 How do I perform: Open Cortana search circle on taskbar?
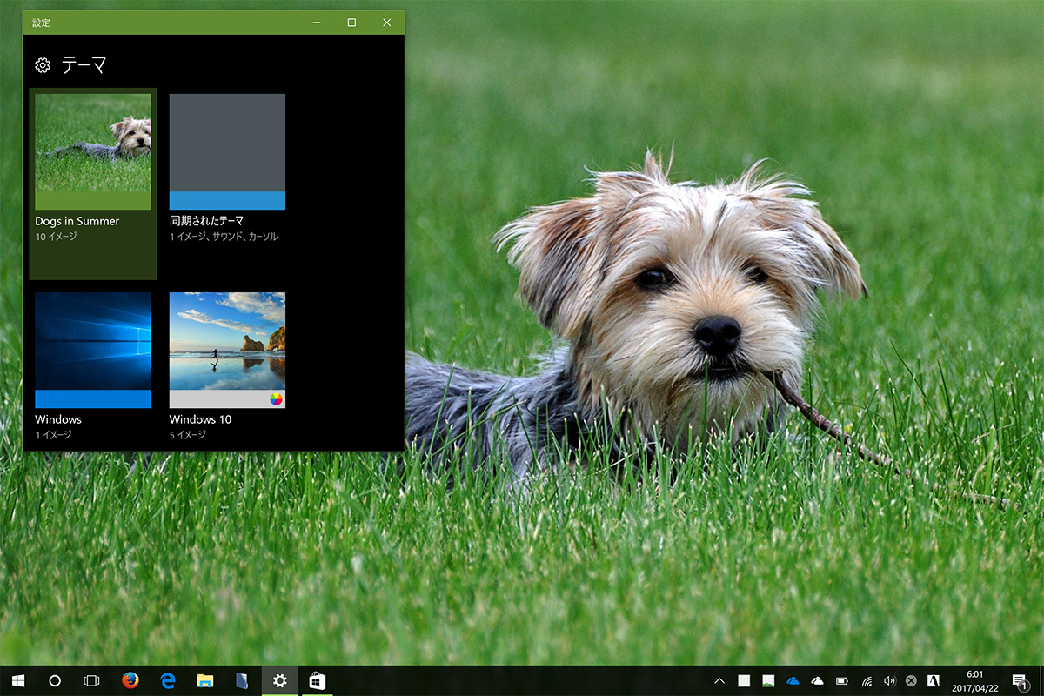(55, 680)
